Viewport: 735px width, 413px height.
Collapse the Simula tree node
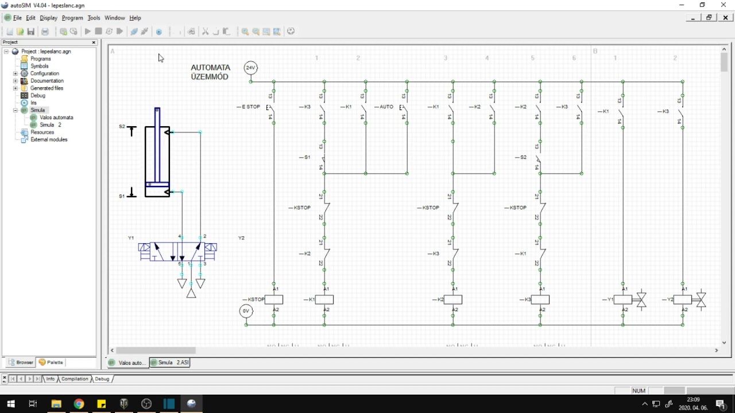16,110
